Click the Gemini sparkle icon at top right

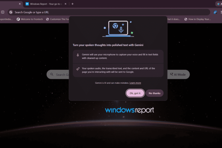(x=218, y=4)
